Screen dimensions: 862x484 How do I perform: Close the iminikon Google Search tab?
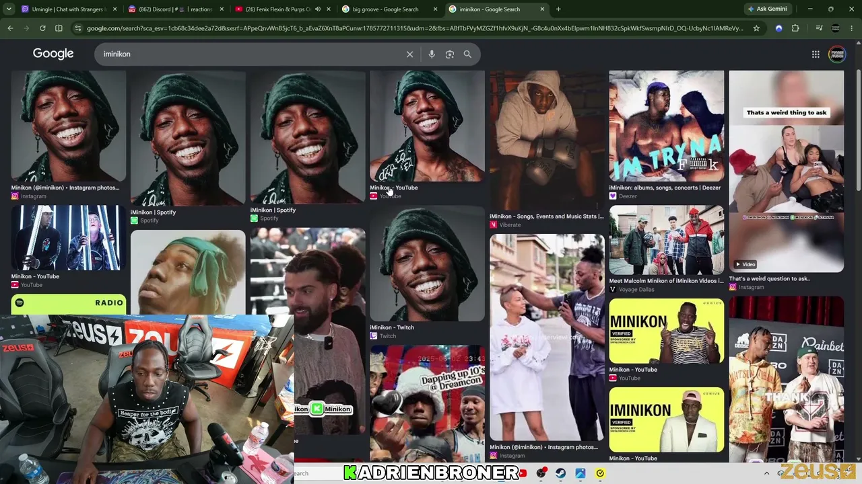coord(541,9)
